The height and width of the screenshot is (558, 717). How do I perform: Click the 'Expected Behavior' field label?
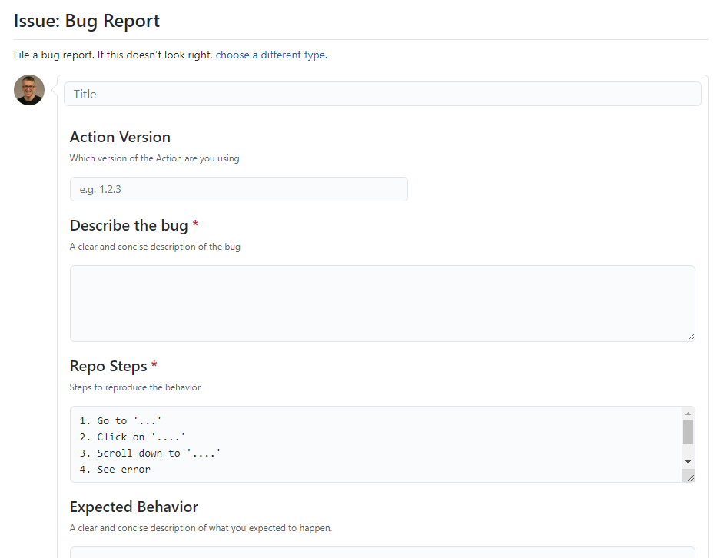(x=134, y=507)
